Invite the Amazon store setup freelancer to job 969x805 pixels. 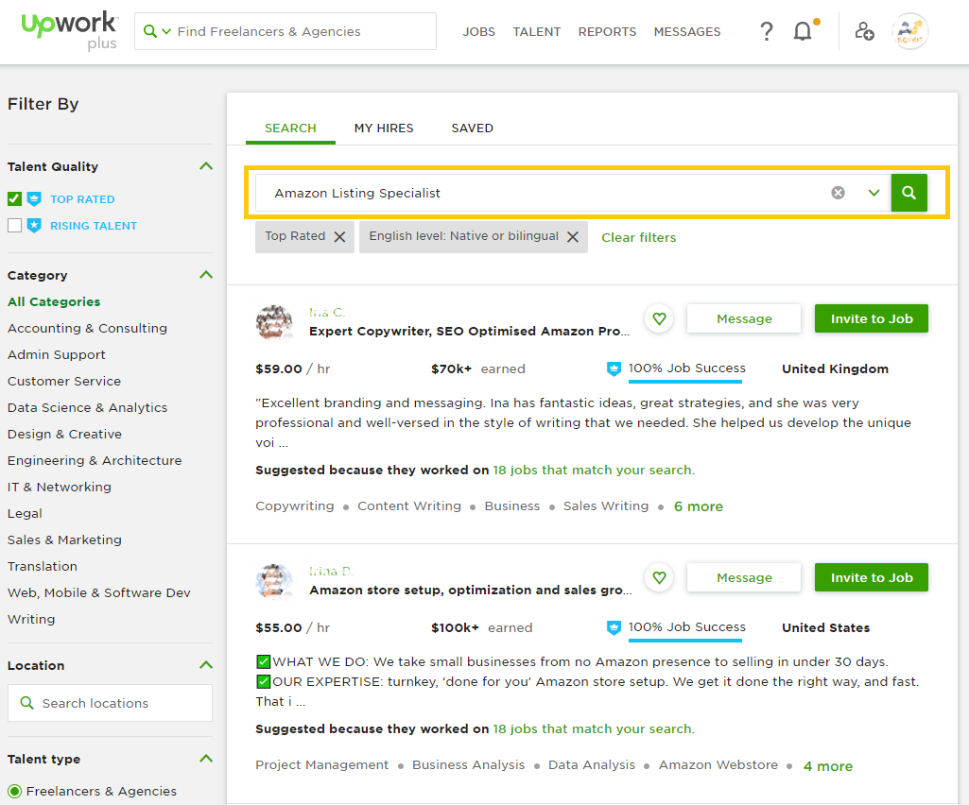click(872, 577)
